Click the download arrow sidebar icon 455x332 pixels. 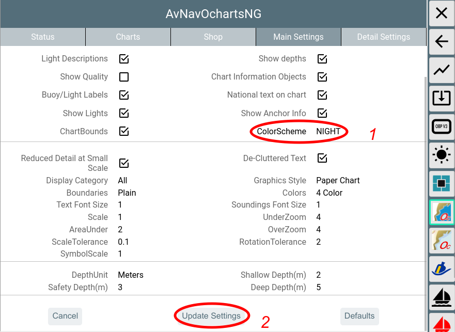[442, 98]
